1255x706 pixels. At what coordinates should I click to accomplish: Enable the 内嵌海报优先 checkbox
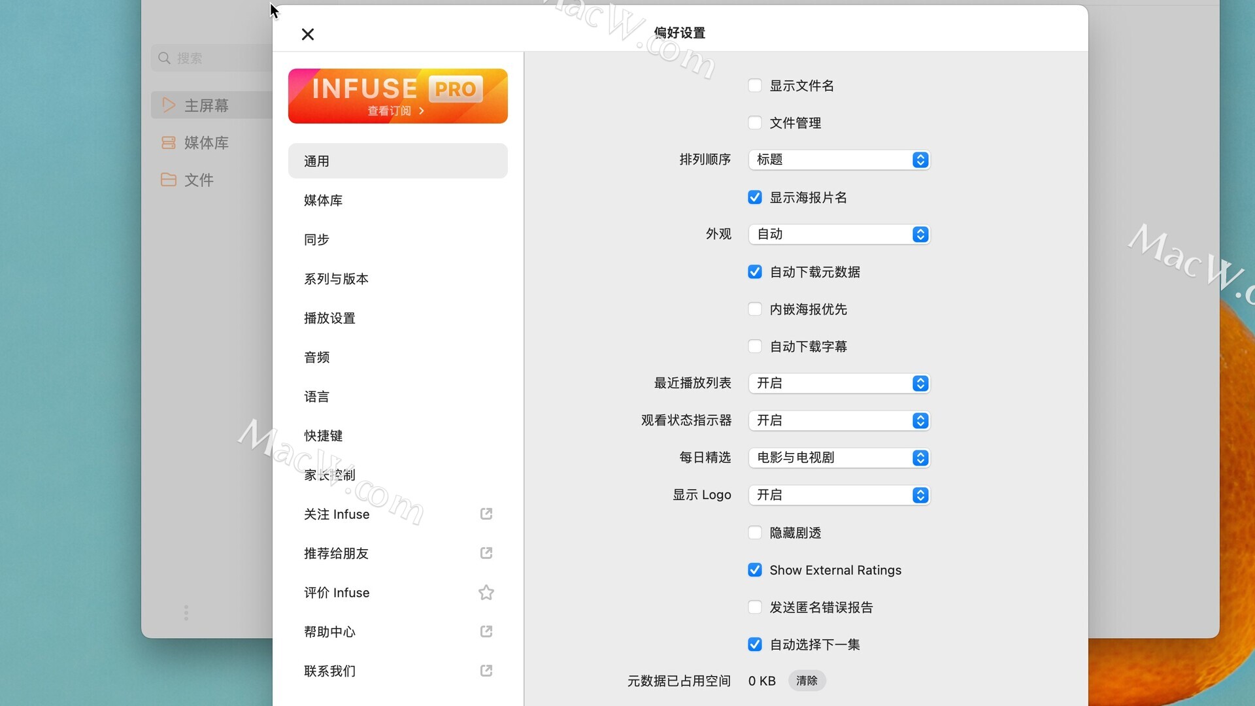755,309
